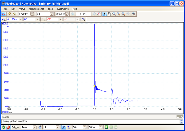Click the Trigger label in bottom toolbar

pos(16,127)
